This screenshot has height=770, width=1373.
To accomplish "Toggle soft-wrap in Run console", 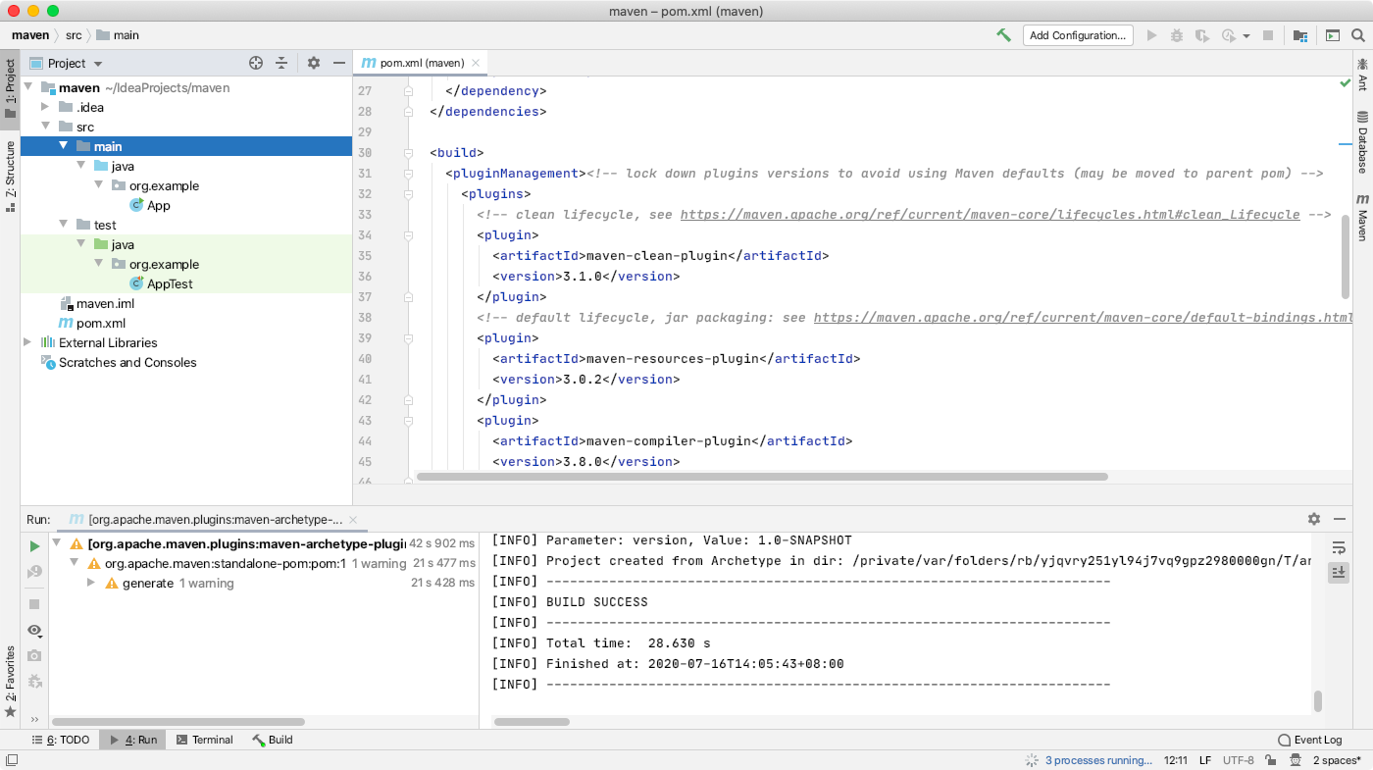I will click(x=1339, y=547).
